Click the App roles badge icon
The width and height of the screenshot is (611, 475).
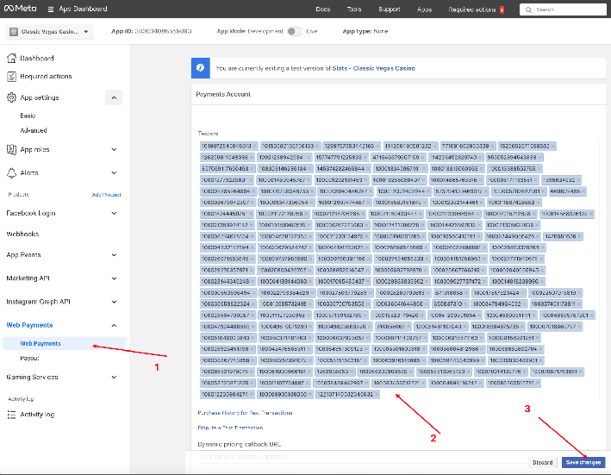[x=11, y=148]
